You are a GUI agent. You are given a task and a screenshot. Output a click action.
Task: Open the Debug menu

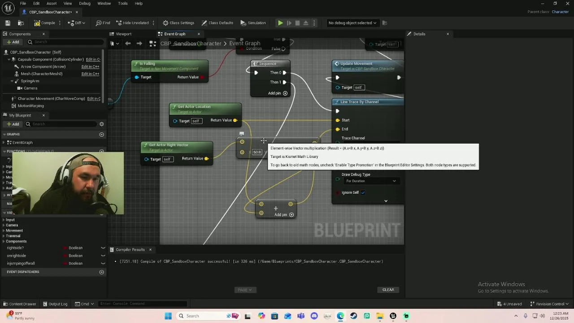(85, 3)
